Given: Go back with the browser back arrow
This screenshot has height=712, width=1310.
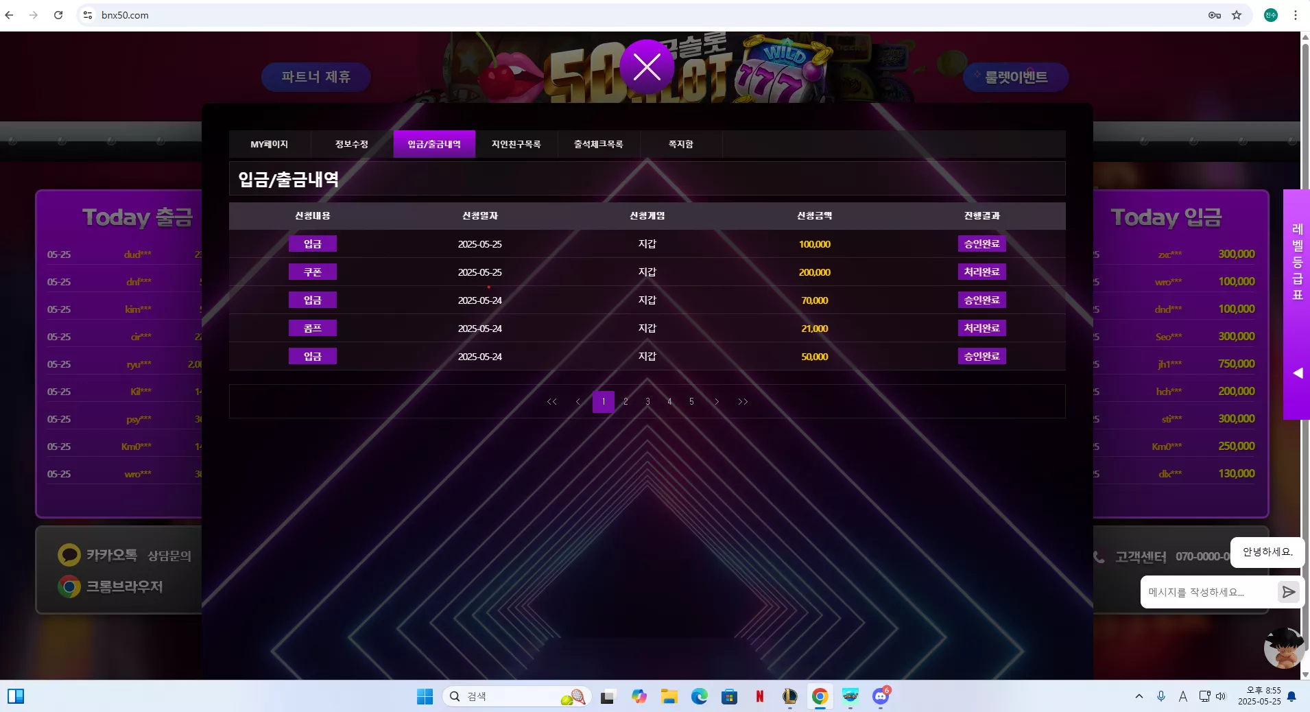Looking at the screenshot, I should click(x=10, y=15).
